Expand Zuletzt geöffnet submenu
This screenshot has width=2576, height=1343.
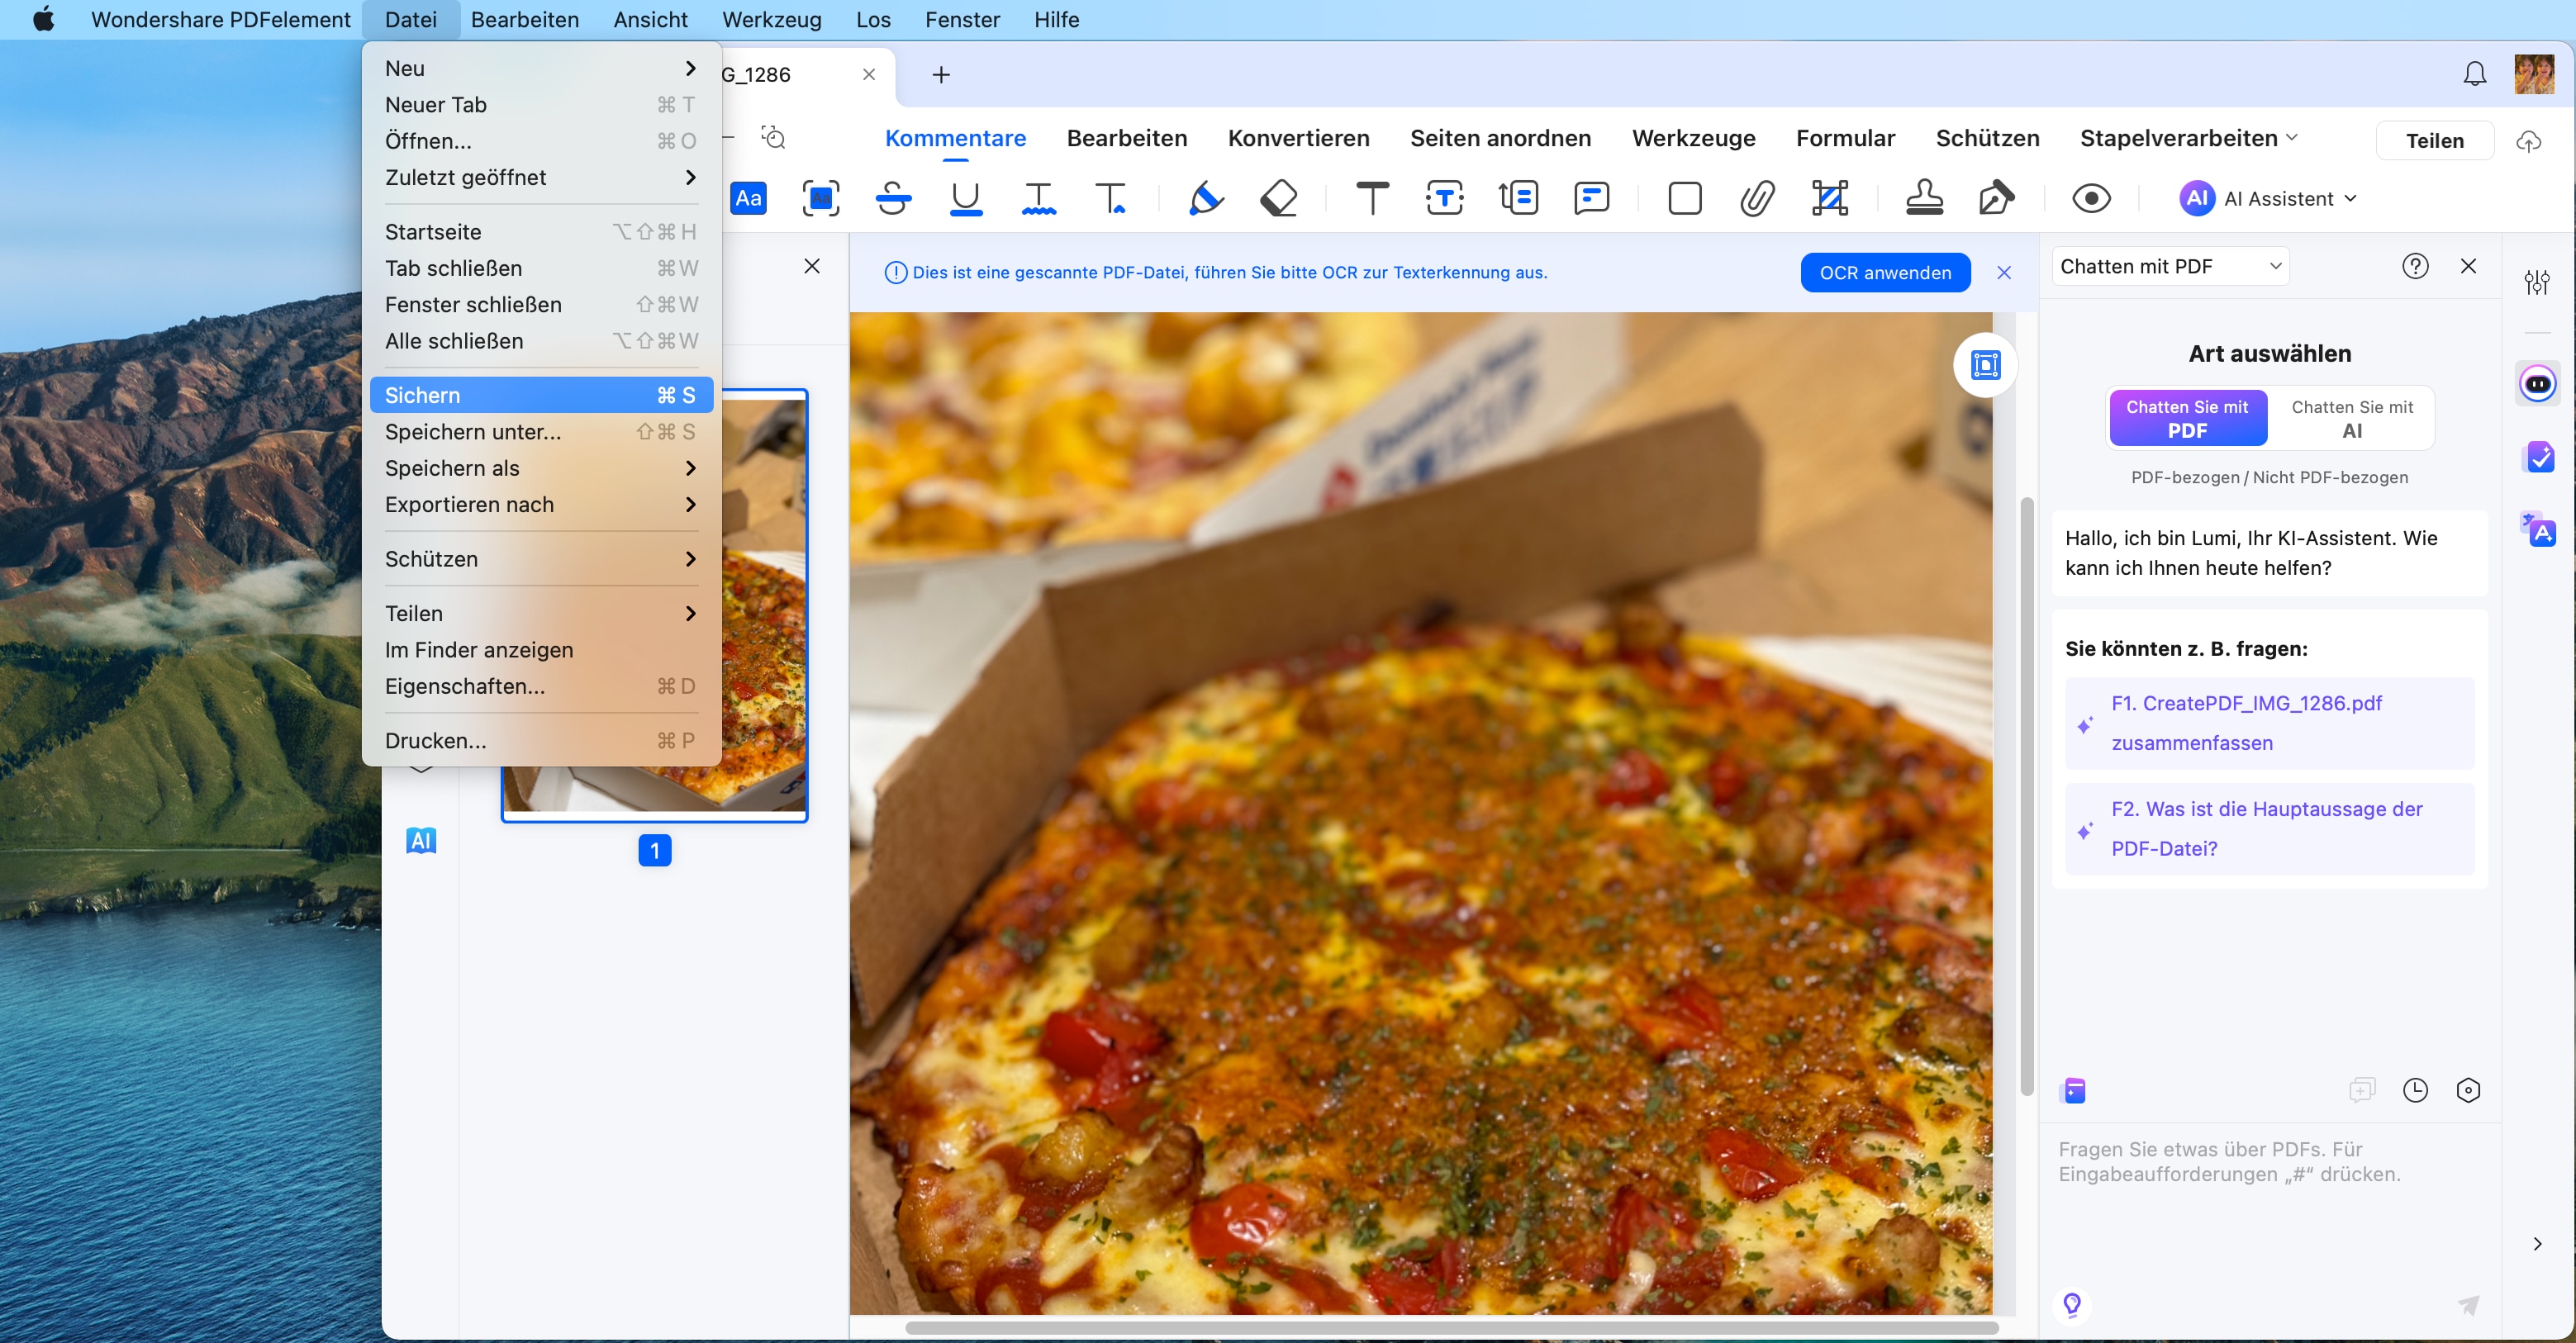click(541, 177)
